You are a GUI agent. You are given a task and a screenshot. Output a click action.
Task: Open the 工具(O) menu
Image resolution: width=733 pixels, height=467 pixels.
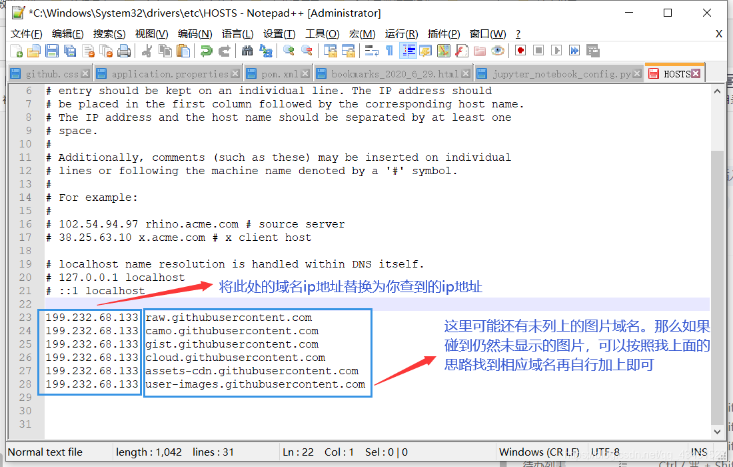pos(322,34)
